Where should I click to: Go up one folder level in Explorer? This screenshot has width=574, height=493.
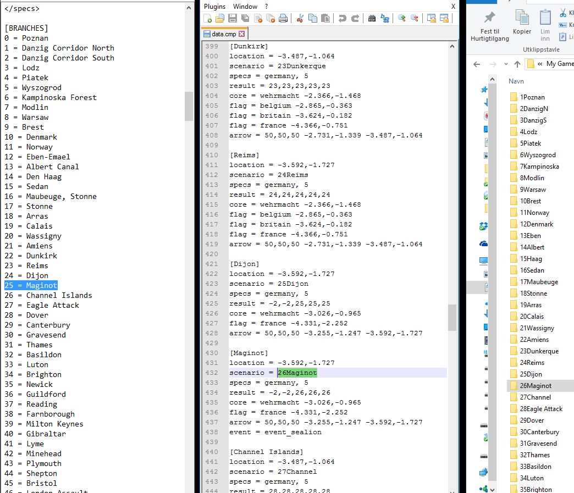pyautogui.click(x=517, y=64)
